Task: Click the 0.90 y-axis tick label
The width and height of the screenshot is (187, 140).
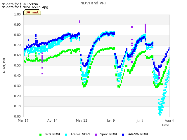Action: pos(18,24)
